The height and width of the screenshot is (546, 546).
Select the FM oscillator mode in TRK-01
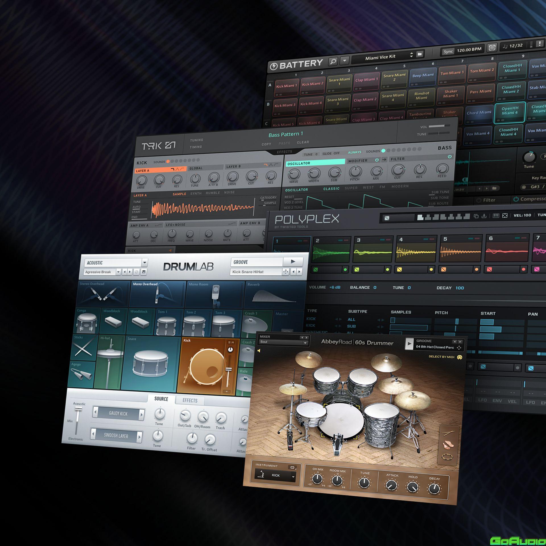[382, 187]
